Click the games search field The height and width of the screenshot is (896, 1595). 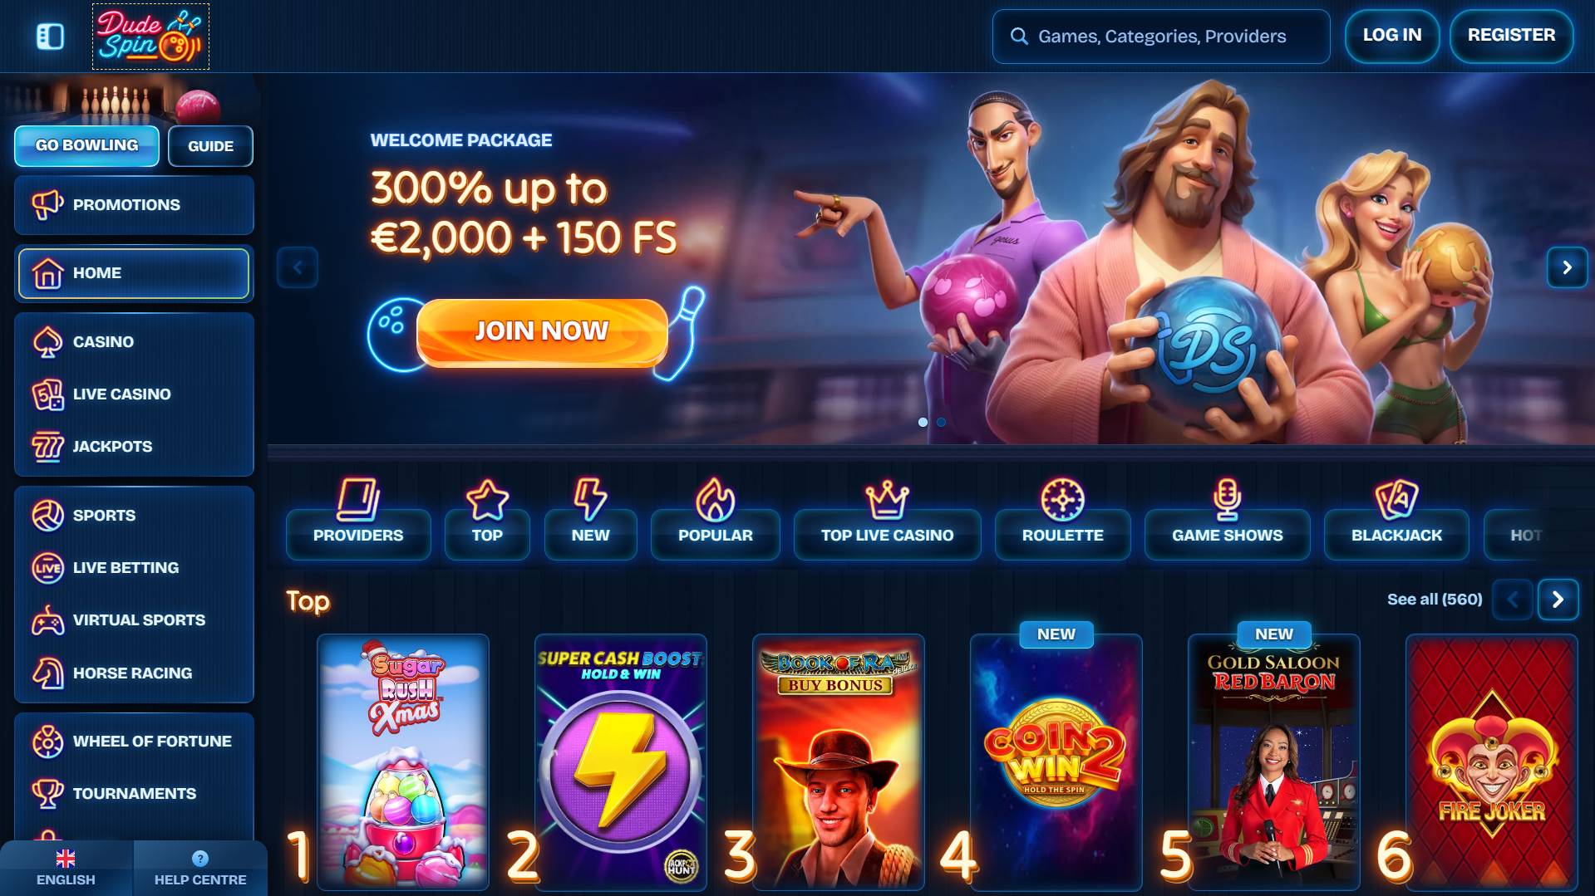1161,37
